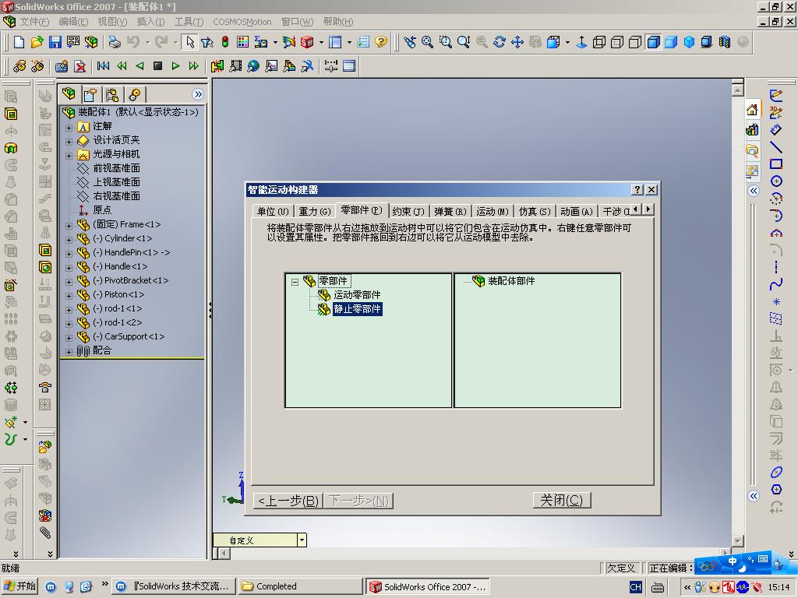Click the dialog ? help button
This screenshot has height=598, width=798.
pyautogui.click(x=637, y=190)
